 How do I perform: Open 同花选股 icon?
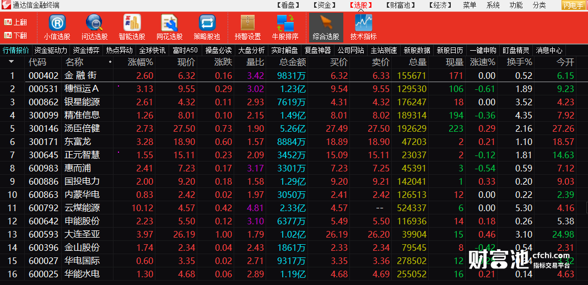(x=170, y=27)
